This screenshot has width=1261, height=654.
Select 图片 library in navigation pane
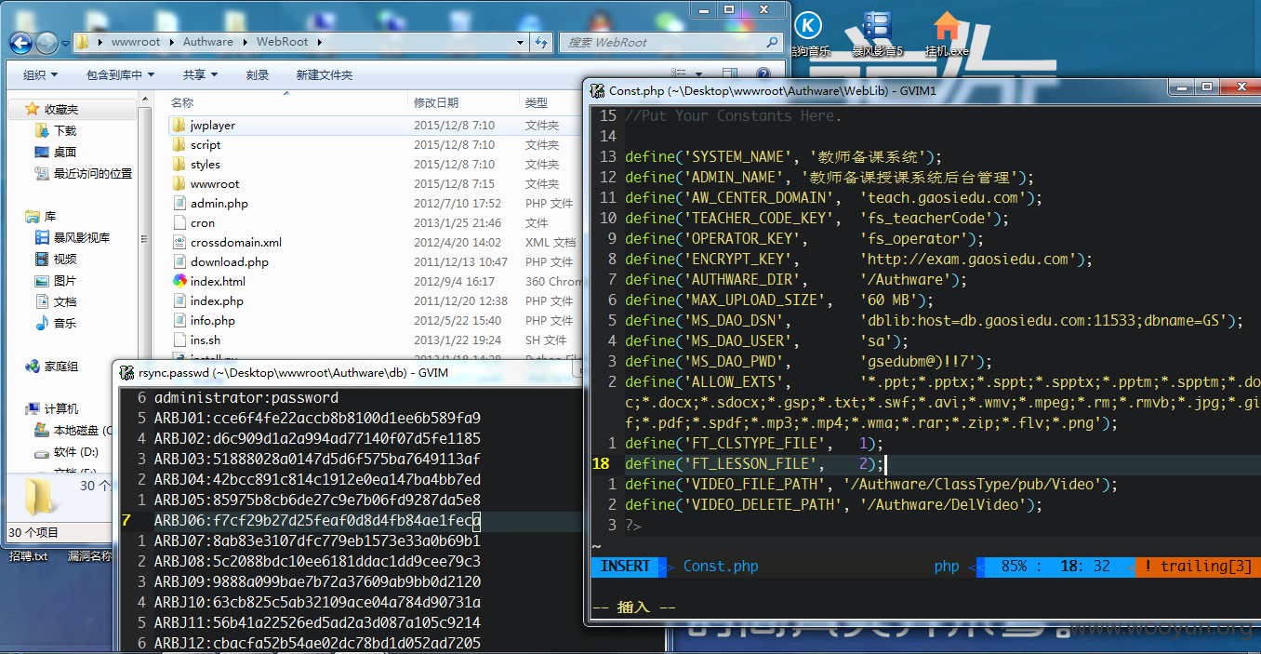[x=56, y=281]
